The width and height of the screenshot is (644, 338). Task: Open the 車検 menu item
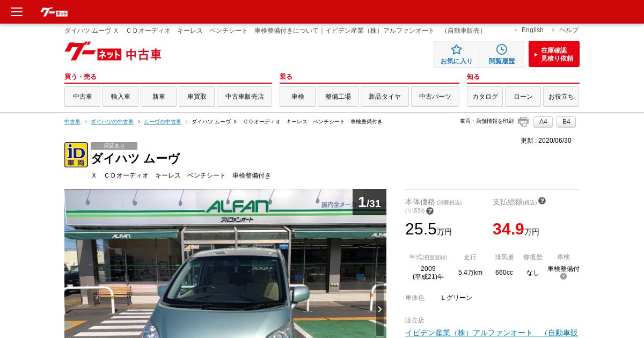pos(298,97)
